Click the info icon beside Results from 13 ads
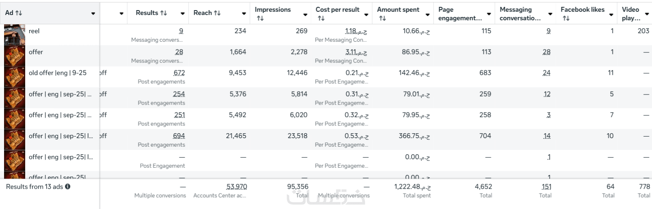 pyautogui.click(x=67, y=187)
